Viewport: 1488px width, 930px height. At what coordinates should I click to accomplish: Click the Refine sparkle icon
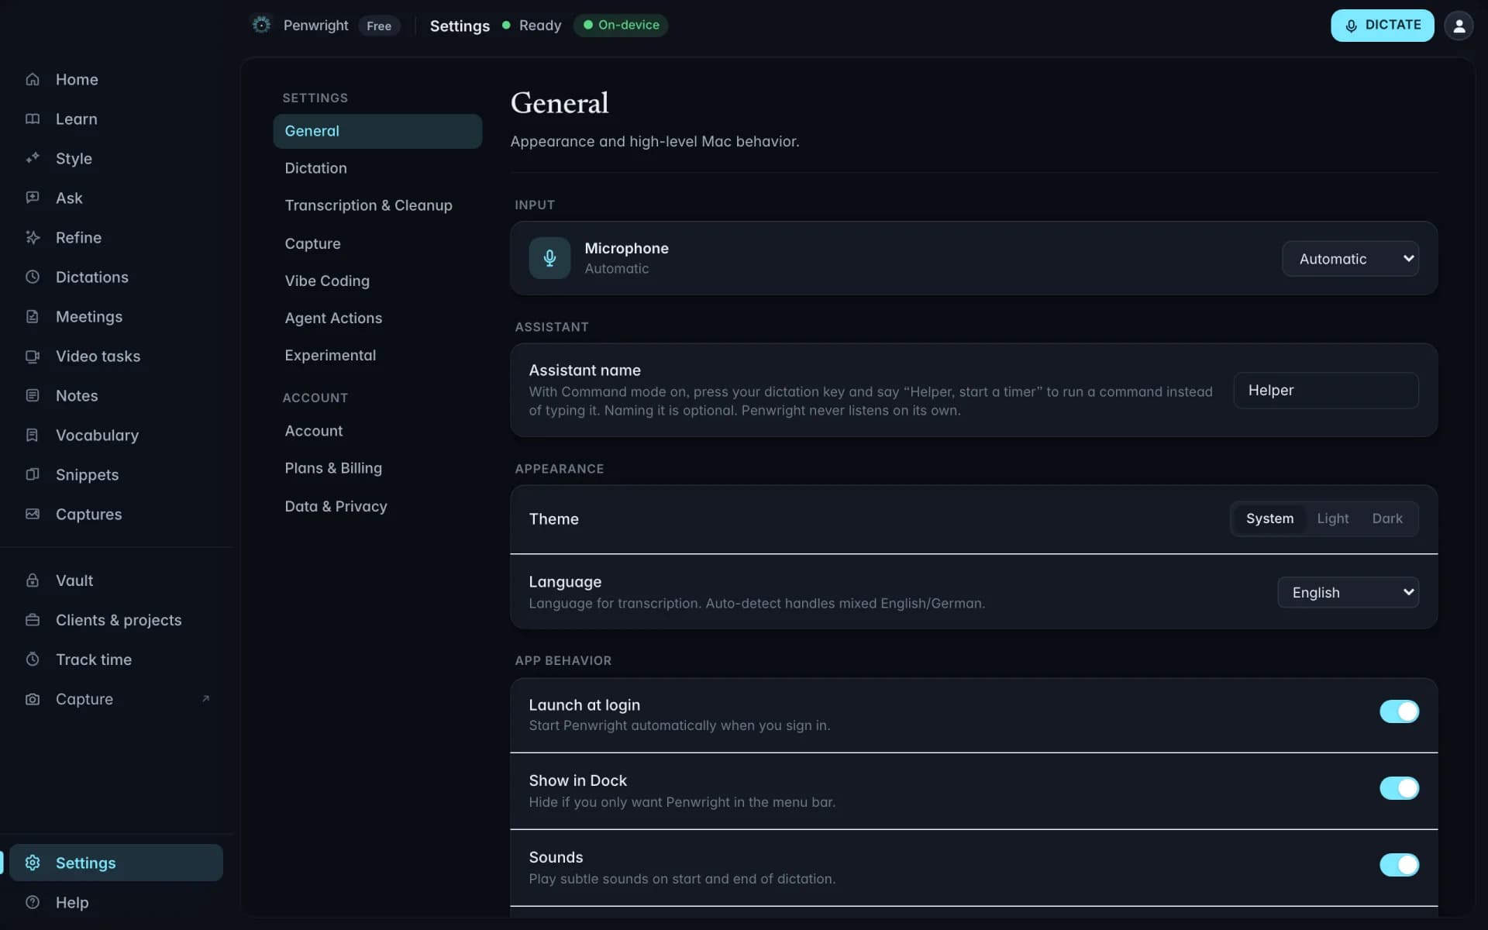point(33,237)
